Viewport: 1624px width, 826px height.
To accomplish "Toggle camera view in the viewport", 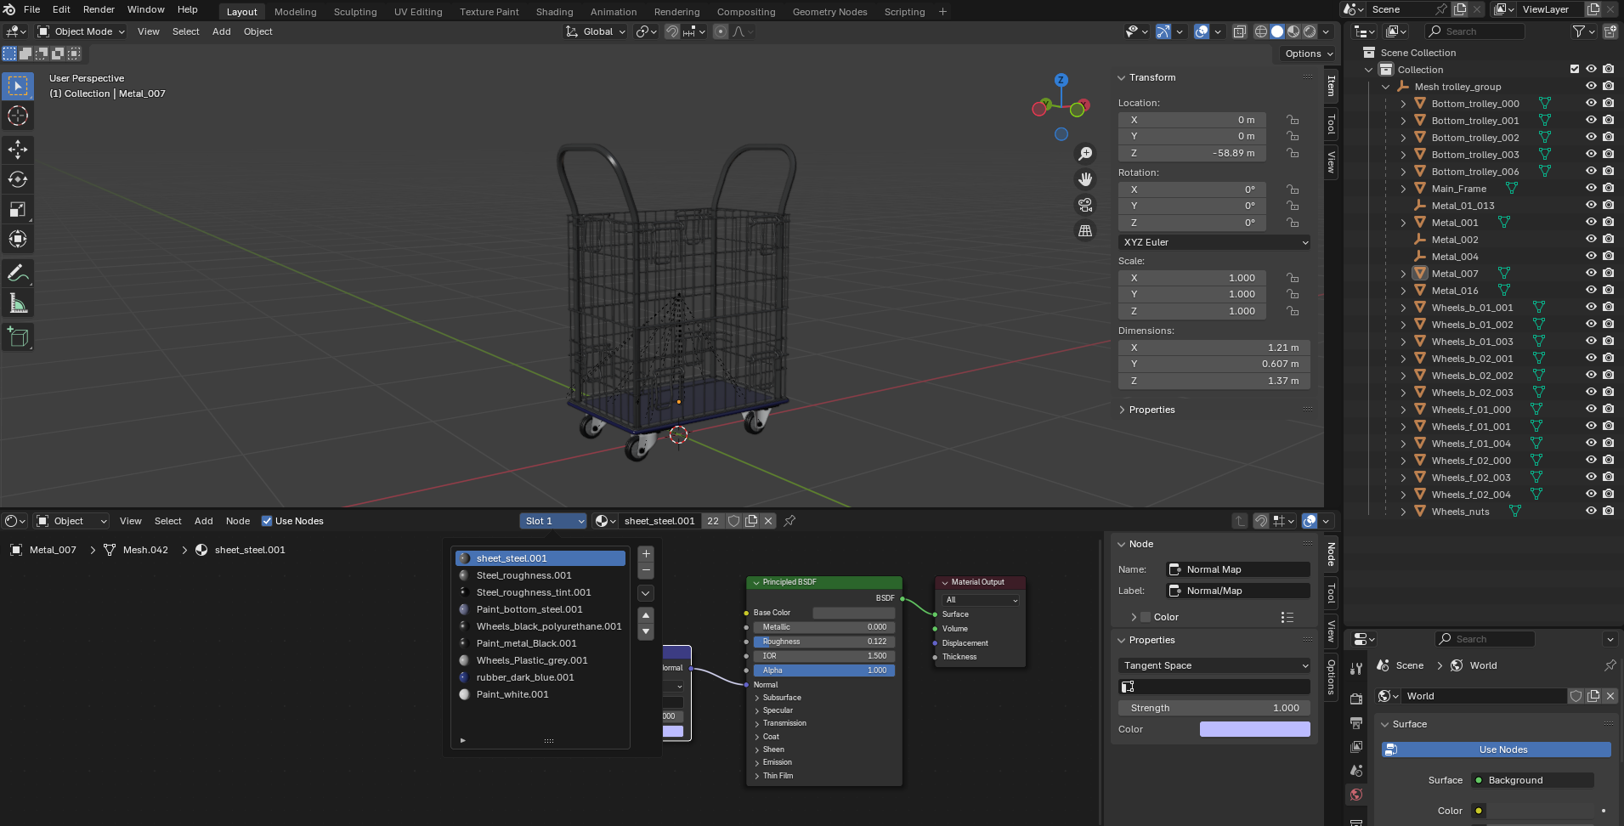I will [x=1085, y=205].
